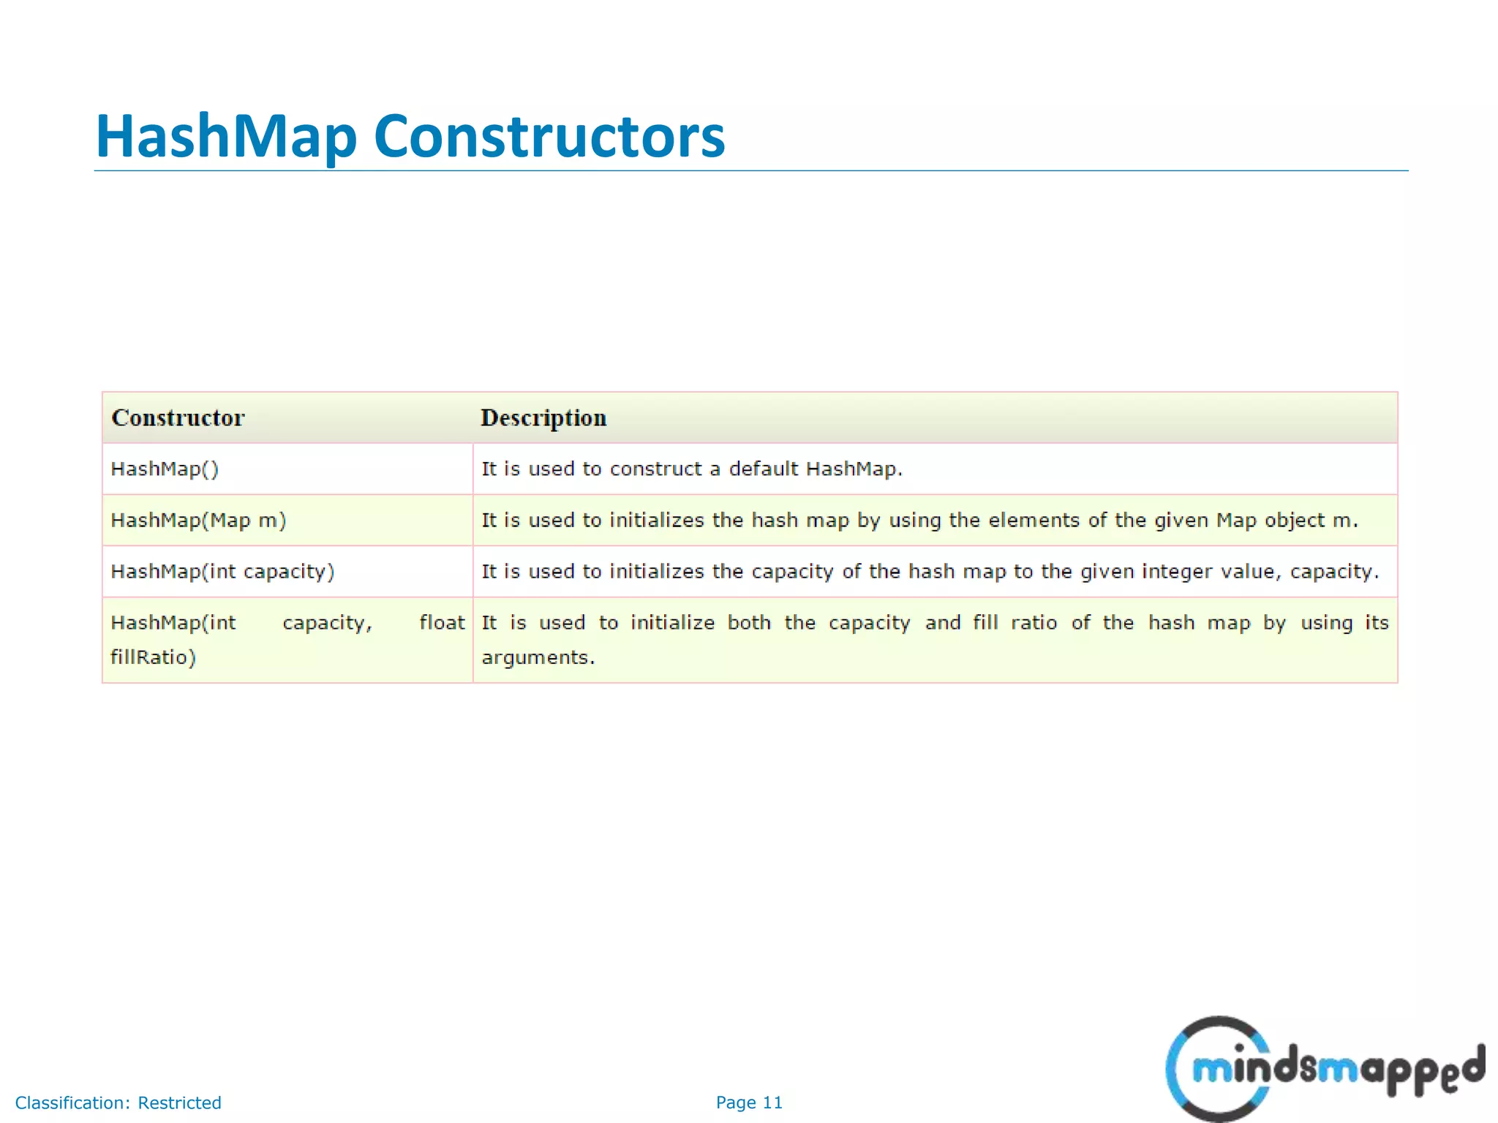The width and height of the screenshot is (1498, 1123).
Task: Click the Classification: Restricted footer text
Action: [x=118, y=1103]
